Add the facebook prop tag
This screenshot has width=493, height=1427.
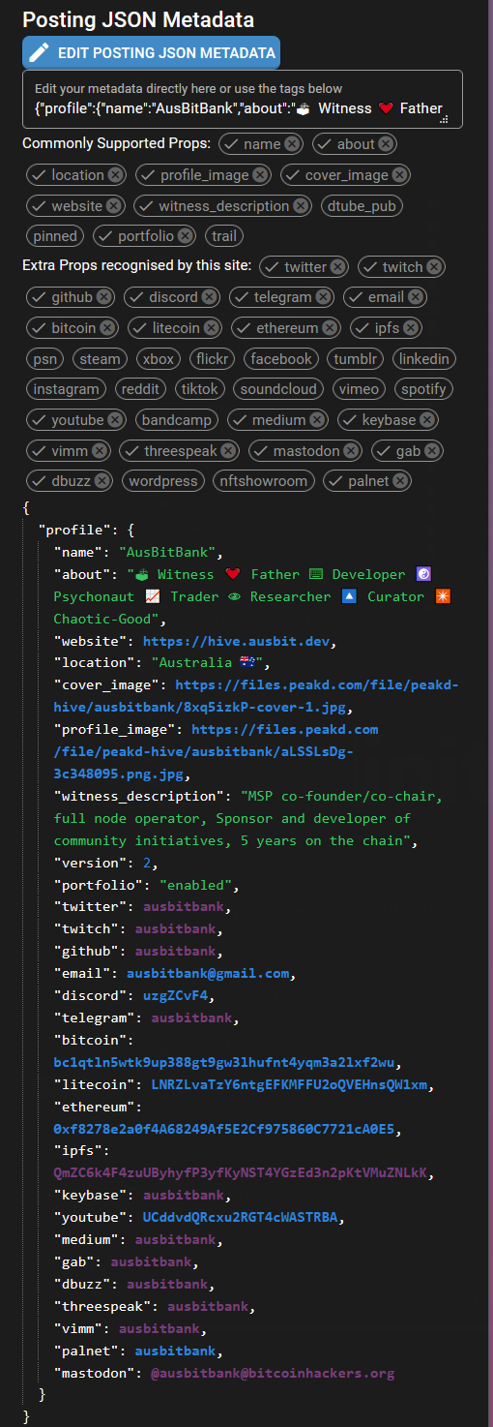coord(281,359)
